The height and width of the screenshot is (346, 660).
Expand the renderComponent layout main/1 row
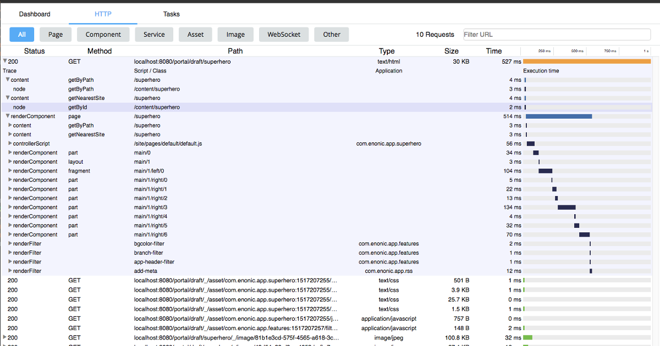coord(10,161)
